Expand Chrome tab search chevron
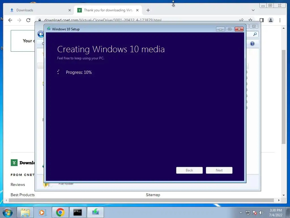The height and width of the screenshot is (218, 290). tap(253, 10)
